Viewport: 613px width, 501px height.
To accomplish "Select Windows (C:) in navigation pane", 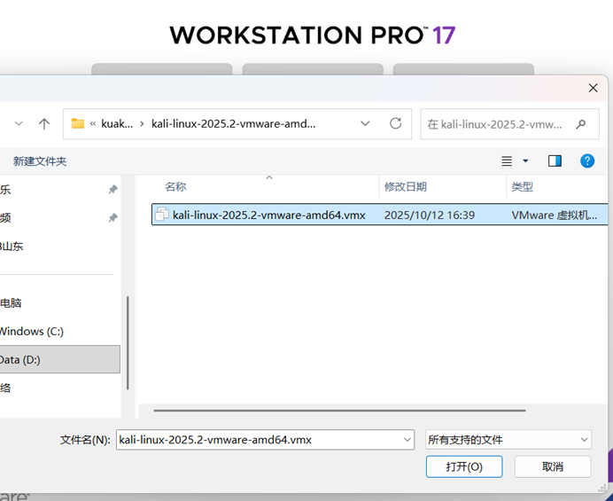I will pos(31,332).
